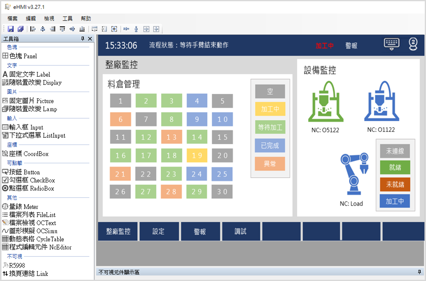Click the Save icon in the toolbar
This screenshot has width=426, height=281.
pos(11,29)
